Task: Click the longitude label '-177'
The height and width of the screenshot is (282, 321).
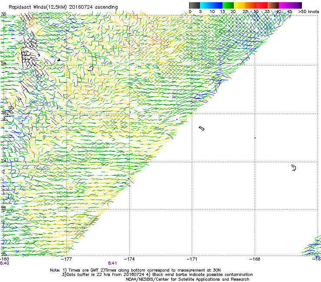Action: (x=67, y=259)
